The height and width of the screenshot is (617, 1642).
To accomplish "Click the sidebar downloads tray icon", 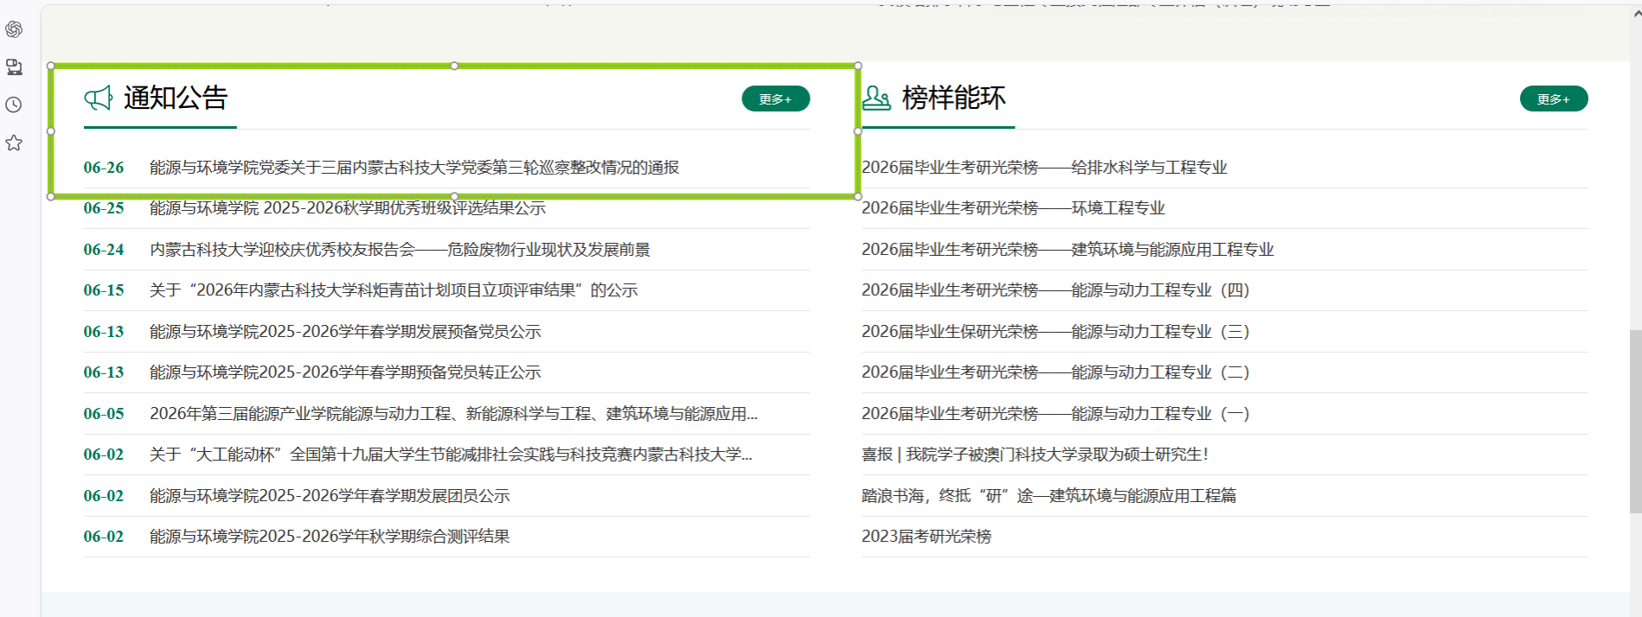I will [14, 67].
